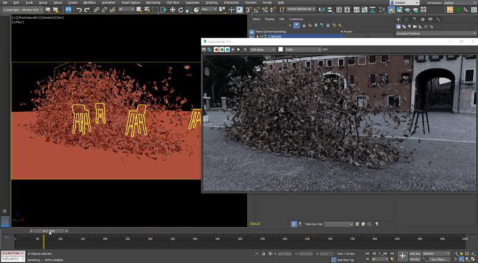Click Add Time Tag
Screen dimensions: 478x263
click(x=345, y=260)
